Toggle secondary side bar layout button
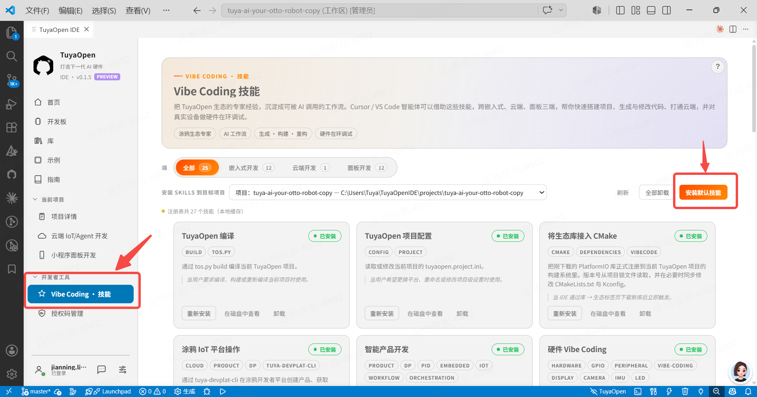Image resolution: width=757 pixels, height=397 pixels. 667,10
